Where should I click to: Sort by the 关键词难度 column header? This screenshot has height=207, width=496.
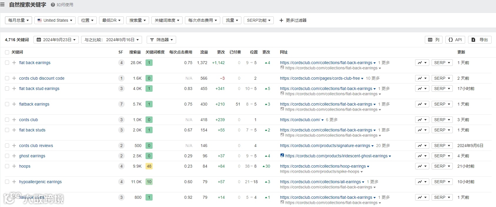pyautogui.click(x=155, y=52)
